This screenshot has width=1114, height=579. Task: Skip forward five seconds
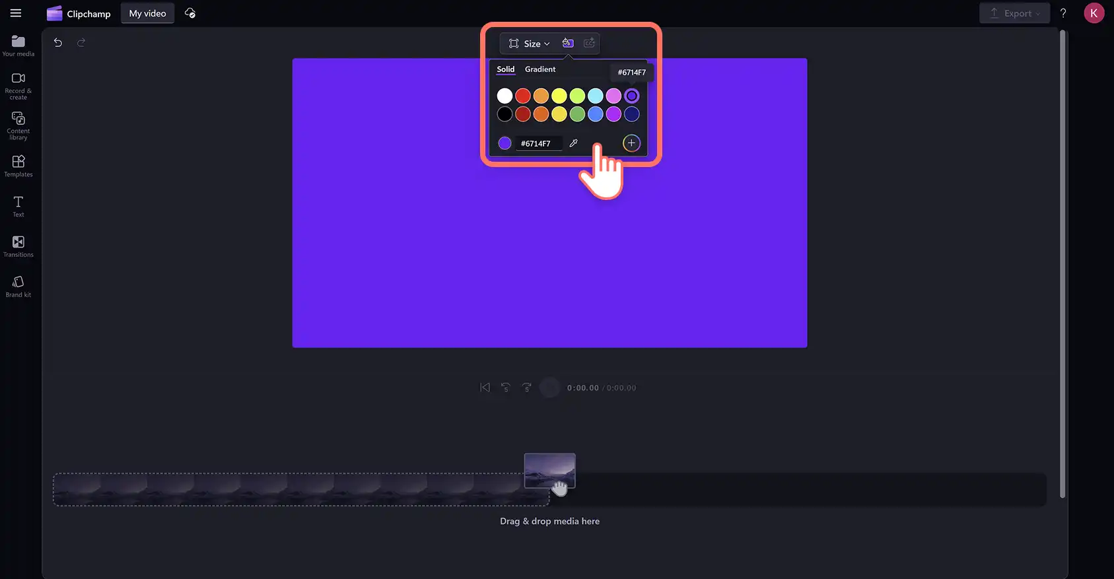pyautogui.click(x=526, y=388)
